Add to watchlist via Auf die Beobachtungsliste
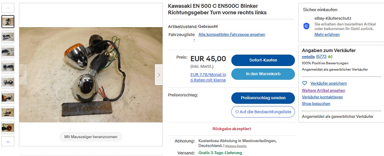 click(x=263, y=112)
